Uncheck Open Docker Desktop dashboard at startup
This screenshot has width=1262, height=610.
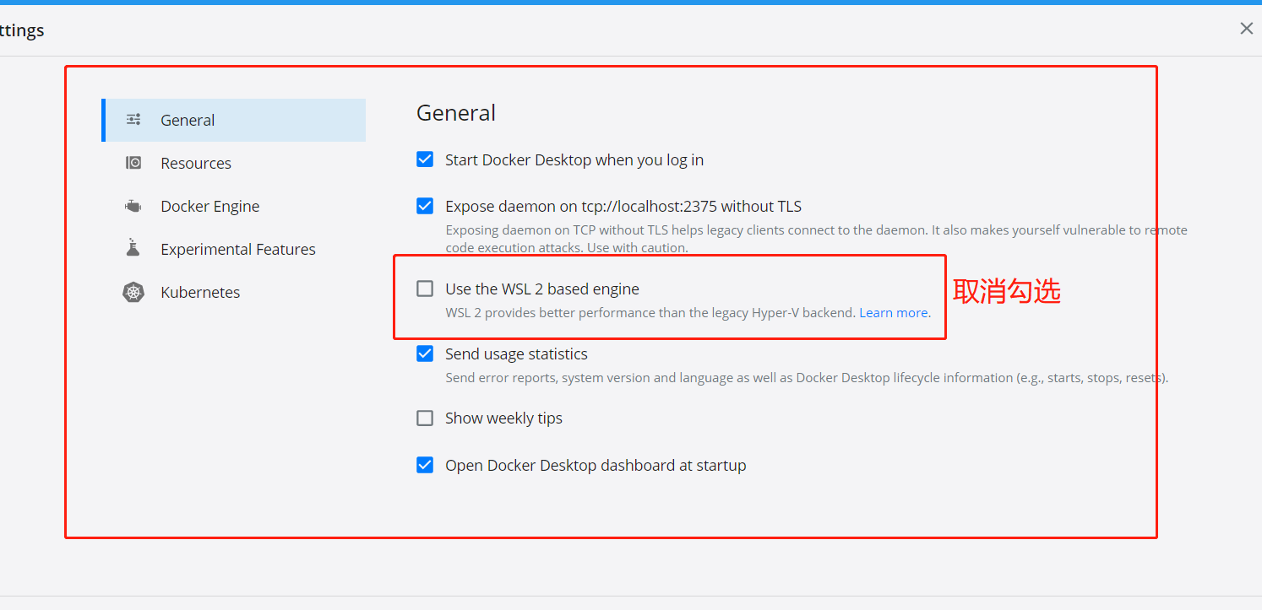pyautogui.click(x=425, y=465)
